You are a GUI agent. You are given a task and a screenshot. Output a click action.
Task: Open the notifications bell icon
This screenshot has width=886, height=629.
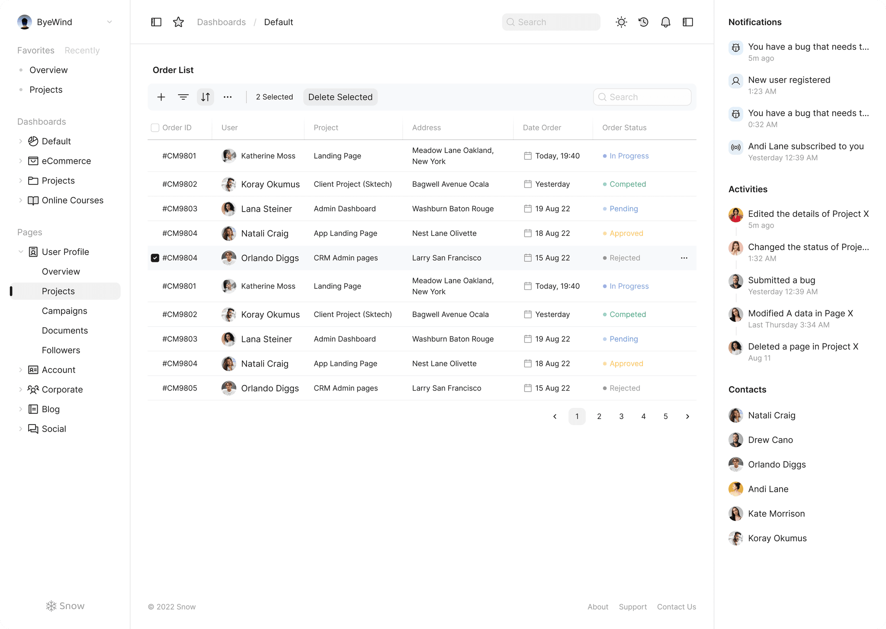pos(666,22)
